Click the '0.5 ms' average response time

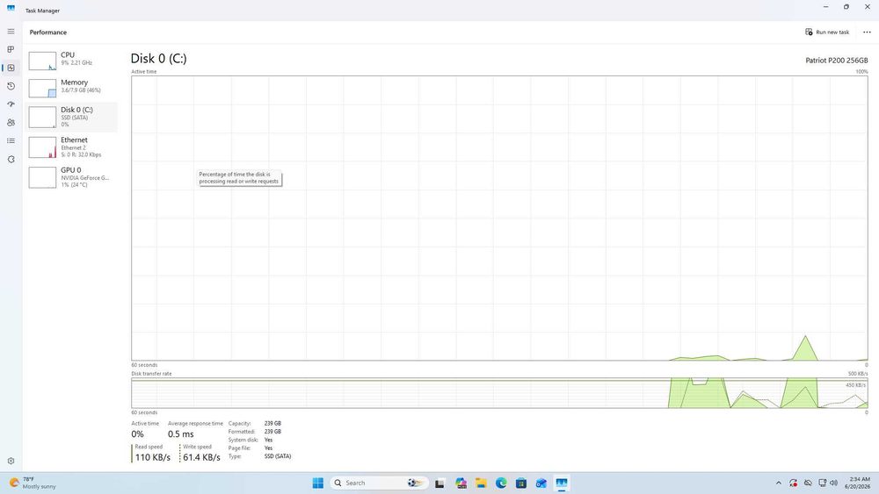(x=180, y=434)
